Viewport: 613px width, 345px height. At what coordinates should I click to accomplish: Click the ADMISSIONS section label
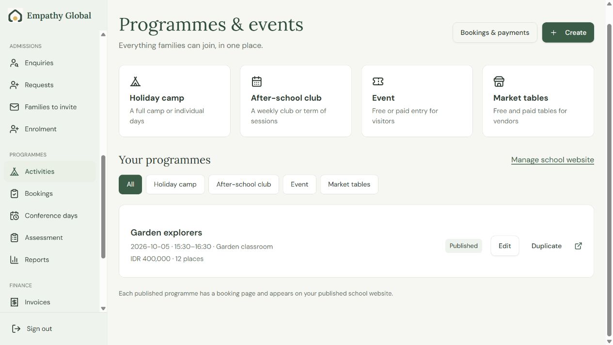26,46
